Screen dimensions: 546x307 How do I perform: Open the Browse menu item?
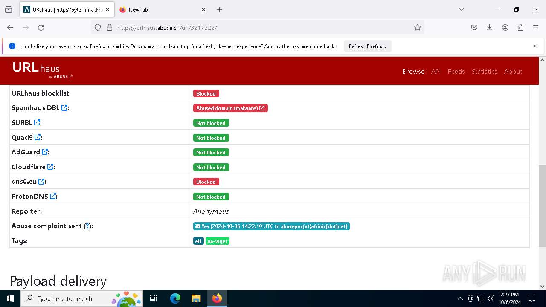pyautogui.click(x=413, y=71)
